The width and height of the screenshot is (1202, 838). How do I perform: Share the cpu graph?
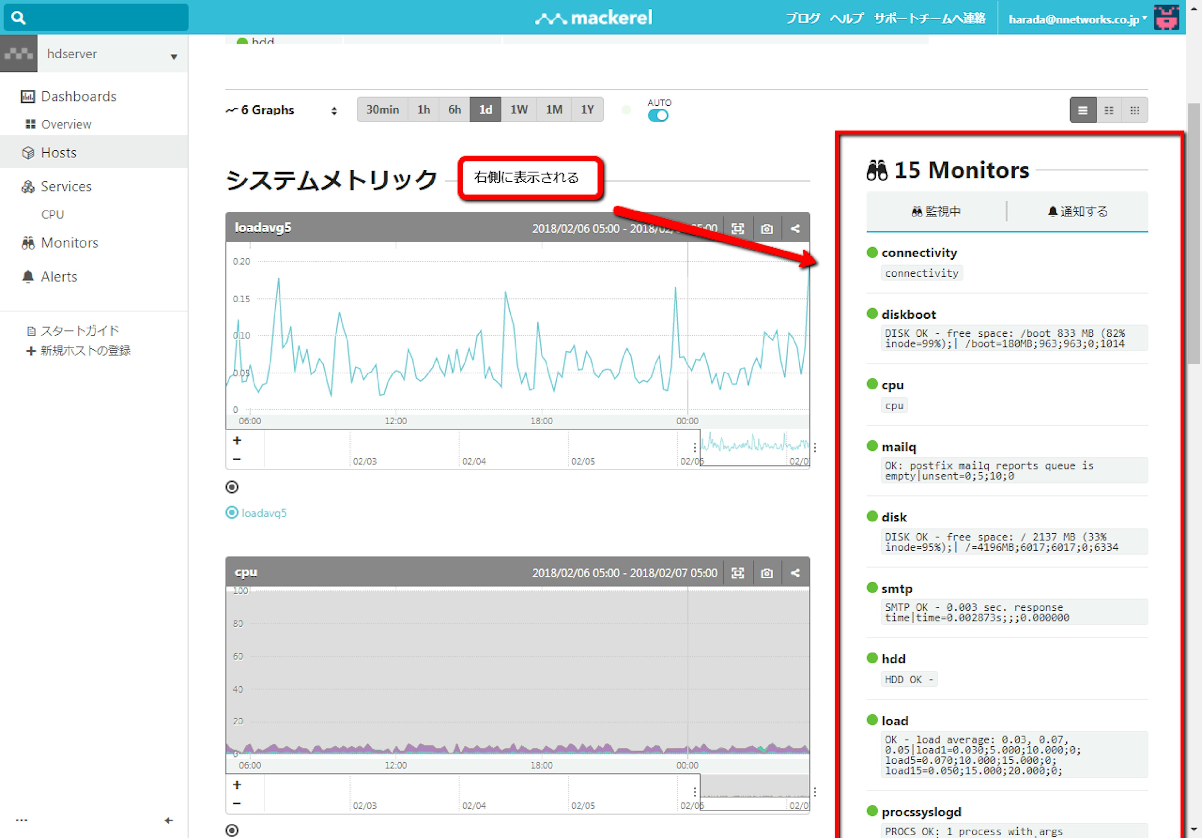pos(795,573)
